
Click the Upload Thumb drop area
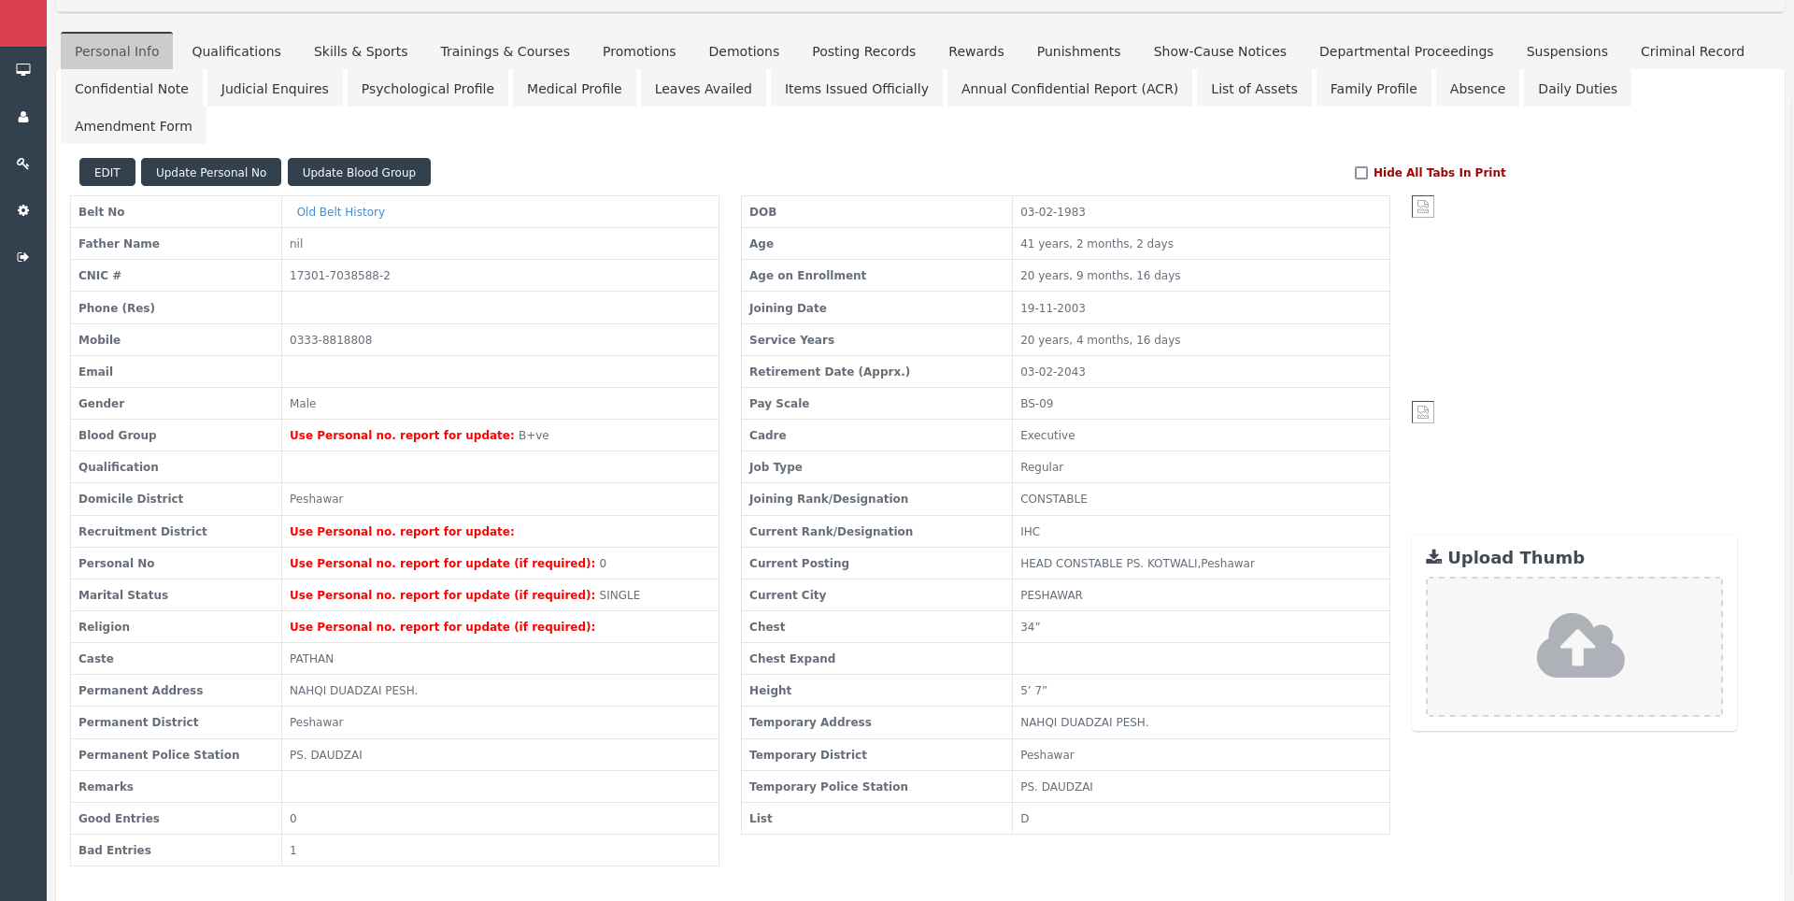pyautogui.click(x=1574, y=647)
